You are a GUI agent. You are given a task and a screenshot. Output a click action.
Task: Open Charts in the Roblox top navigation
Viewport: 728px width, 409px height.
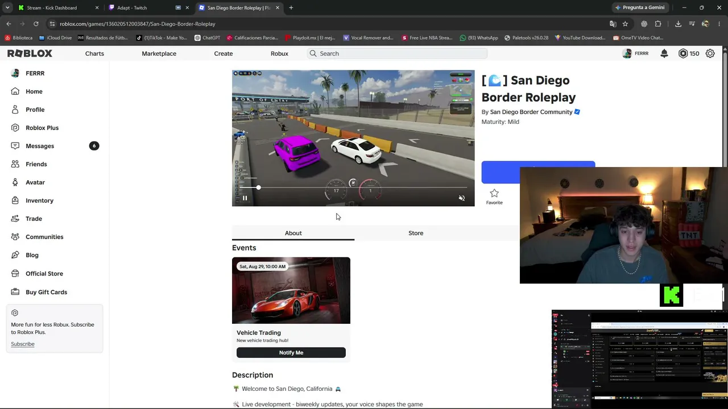(94, 53)
